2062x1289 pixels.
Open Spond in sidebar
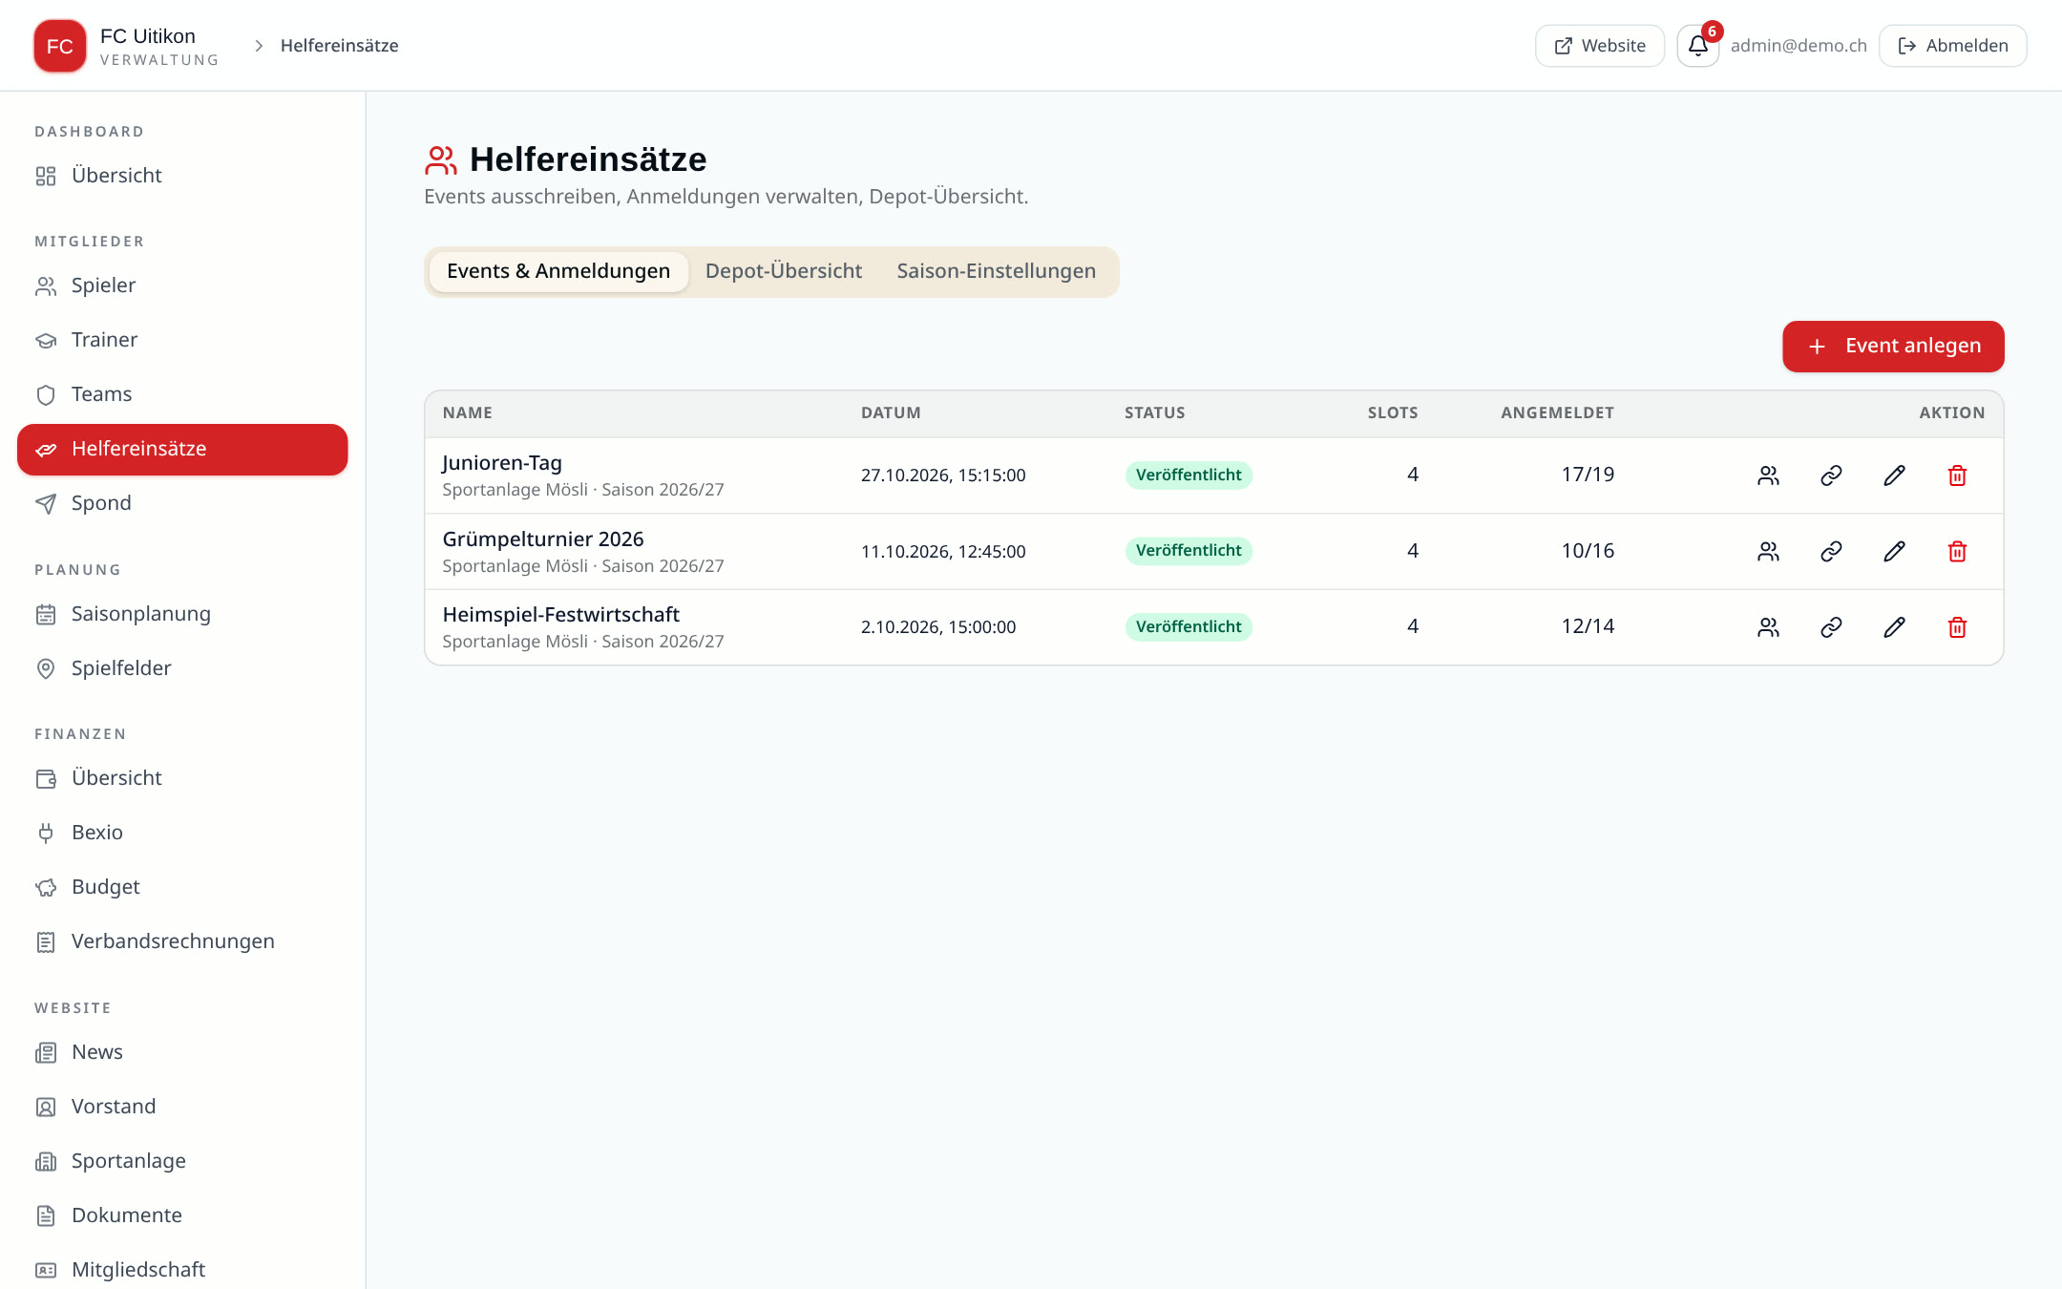pyautogui.click(x=182, y=503)
